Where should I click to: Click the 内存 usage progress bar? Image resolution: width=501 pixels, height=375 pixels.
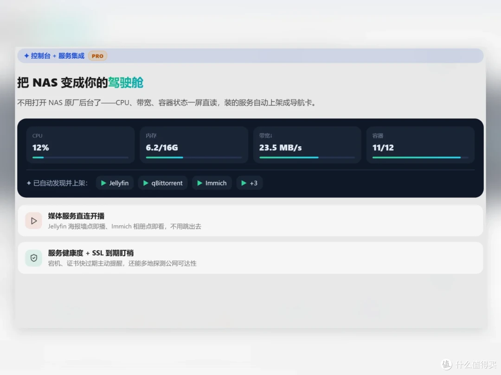click(193, 157)
